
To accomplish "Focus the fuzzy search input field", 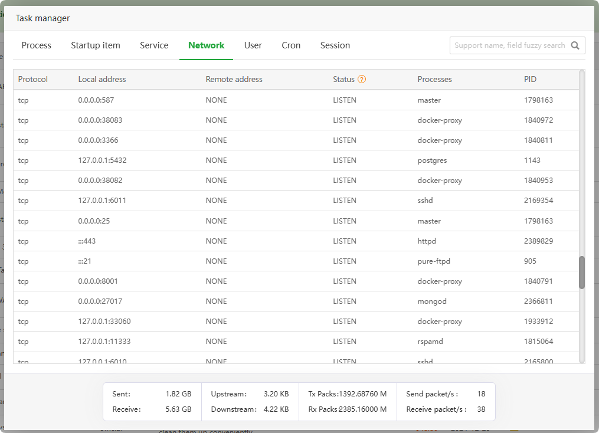I will click(509, 45).
